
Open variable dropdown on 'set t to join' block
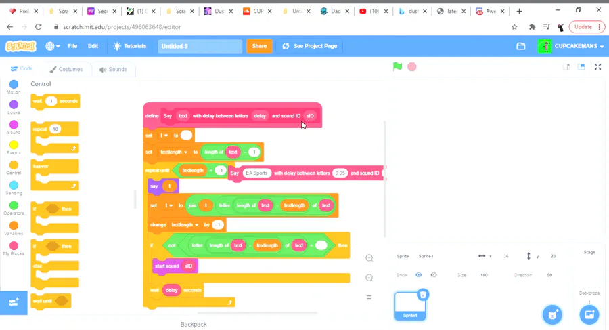(168, 205)
